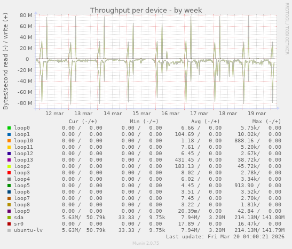The height and width of the screenshot is (249, 292).
Task: Click the loop9 legend label
Action: (x=22, y=211)
